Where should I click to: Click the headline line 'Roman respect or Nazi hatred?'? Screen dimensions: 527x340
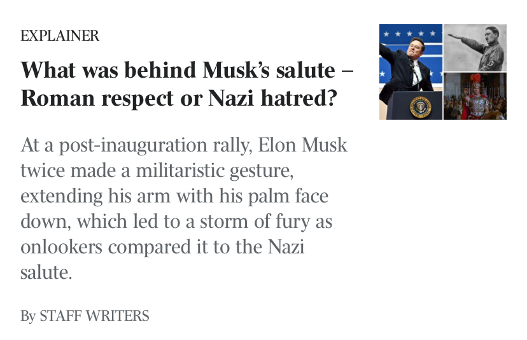(178, 99)
